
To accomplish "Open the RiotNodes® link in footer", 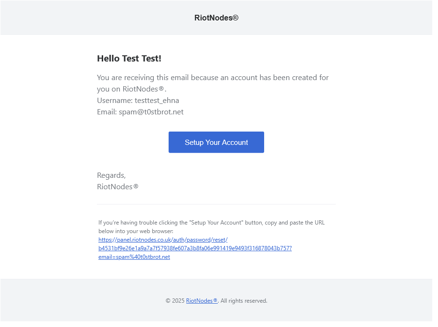I will pos(202,301).
